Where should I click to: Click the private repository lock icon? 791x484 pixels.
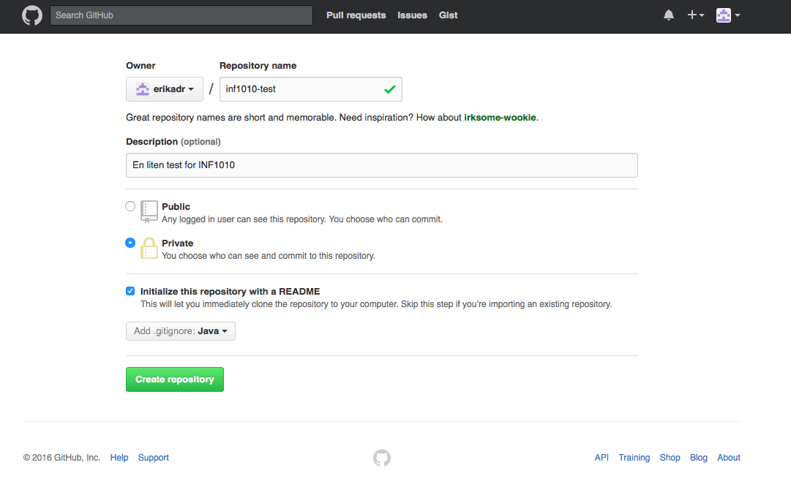(x=149, y=248)
